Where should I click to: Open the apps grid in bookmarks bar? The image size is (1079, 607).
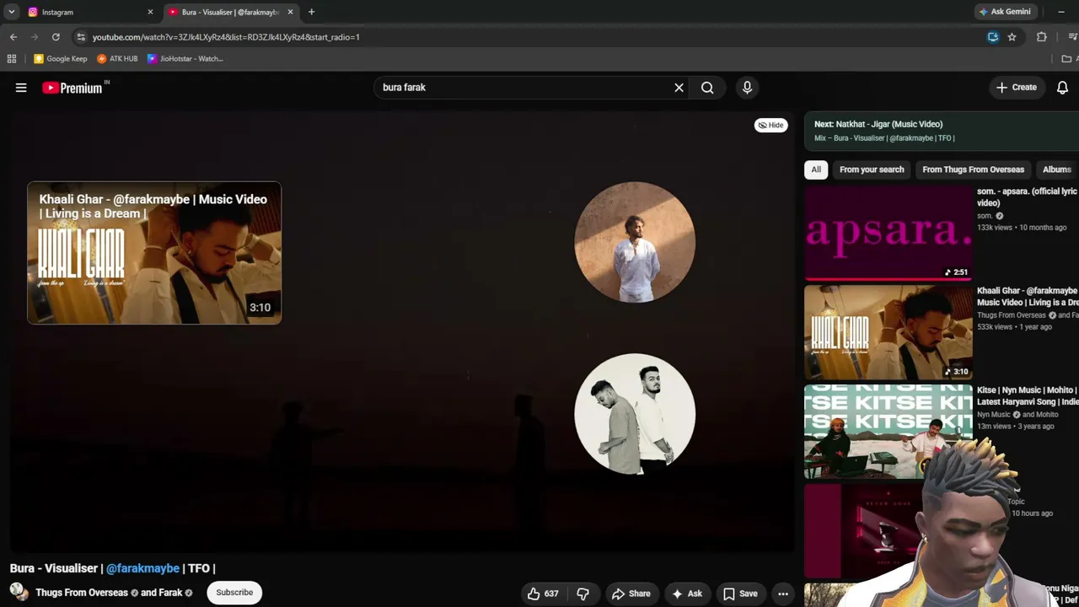[x=12, y=59]
